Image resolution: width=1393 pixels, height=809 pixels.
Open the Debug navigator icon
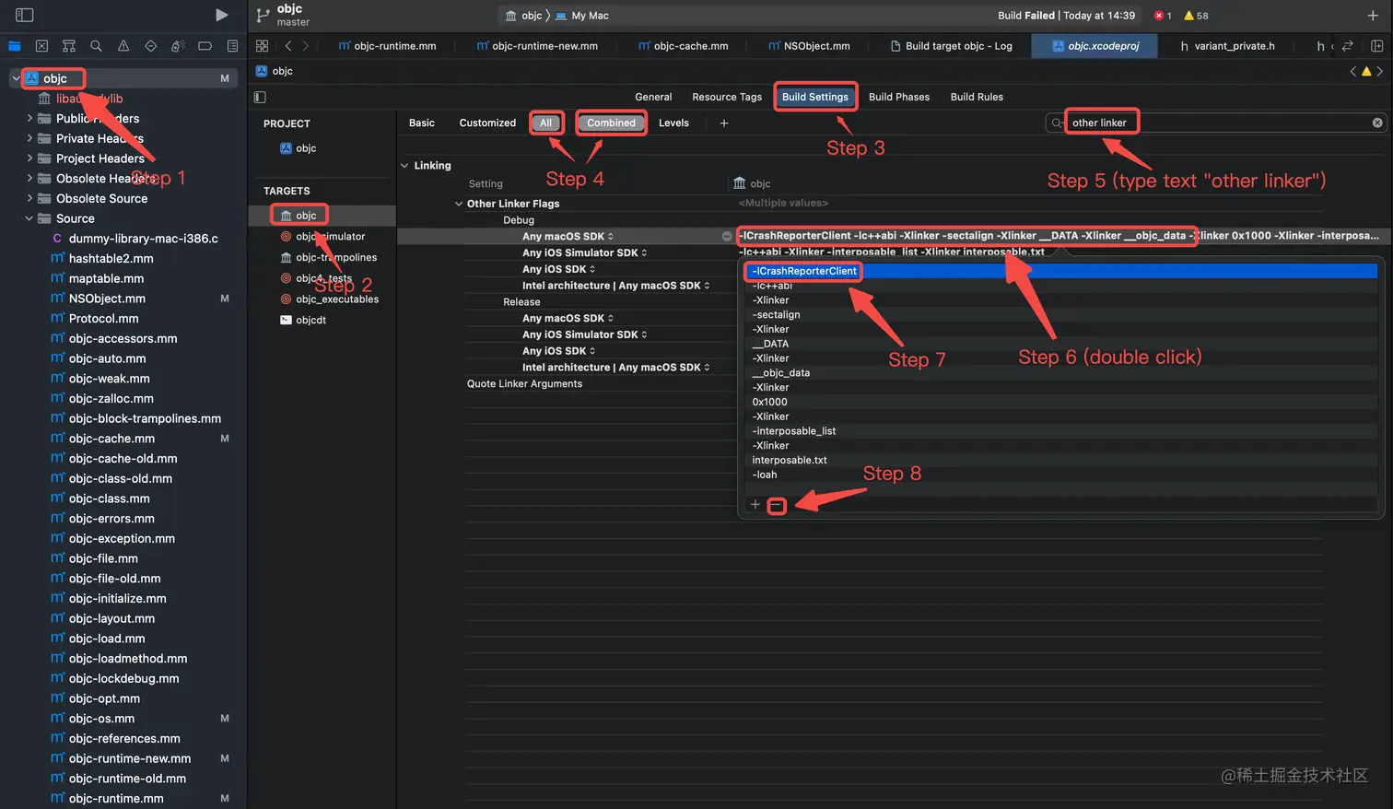click(178, 46)
